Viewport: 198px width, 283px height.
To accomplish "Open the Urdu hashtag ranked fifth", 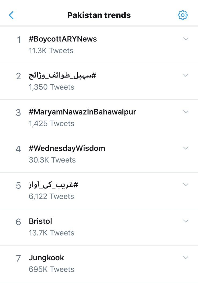I will click(53, 185).
